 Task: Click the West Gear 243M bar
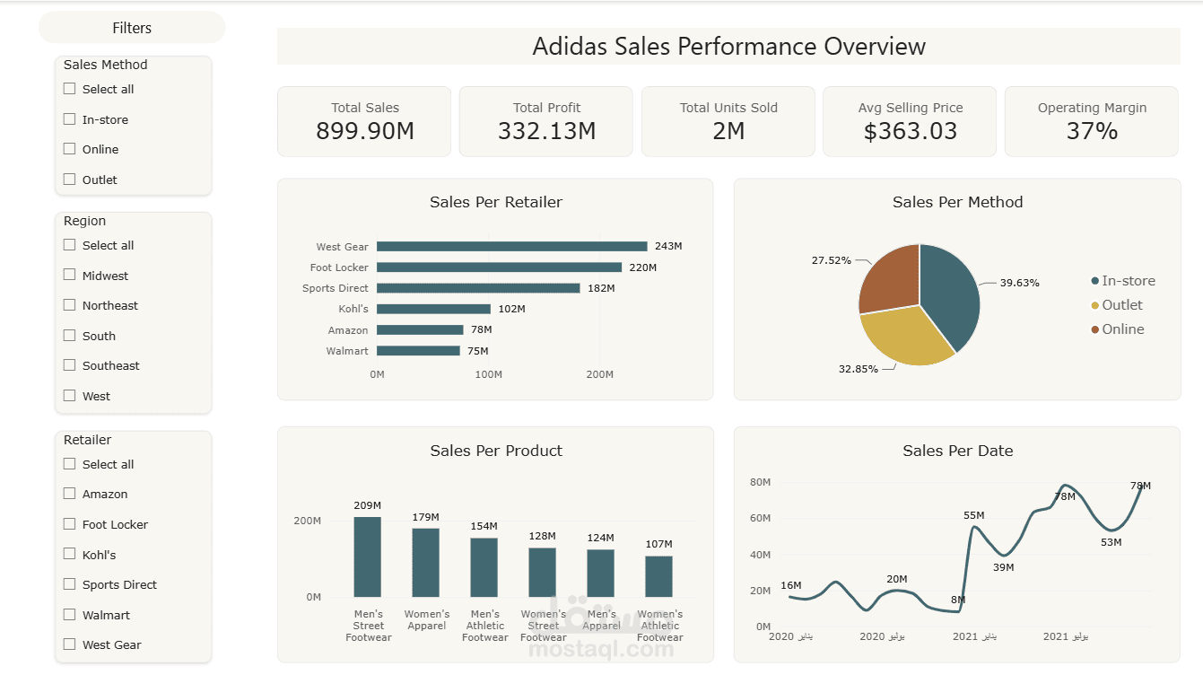pyautogui.click(x=511, y=246)
